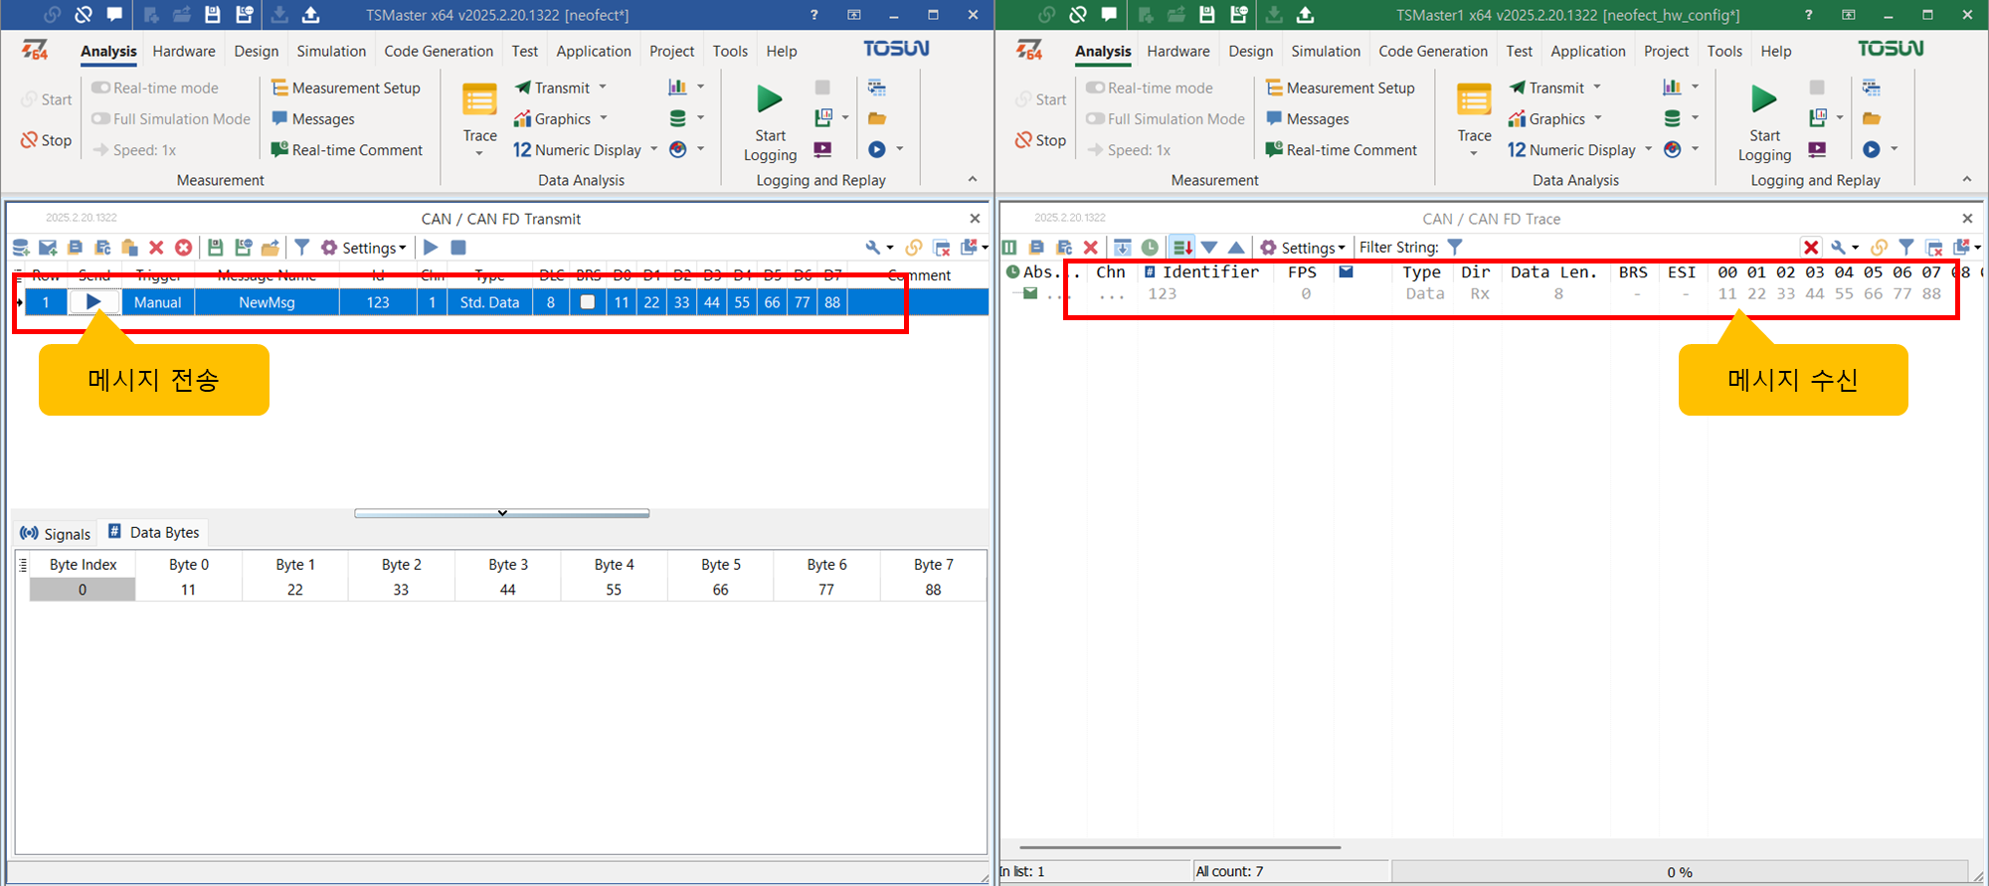1989x886 pixels.
Task: Expand Numeric Display dropdown in left ribbon
Action: (x=653, y=149)
